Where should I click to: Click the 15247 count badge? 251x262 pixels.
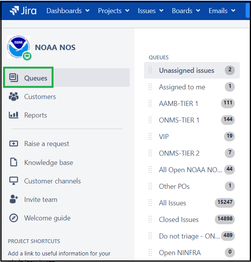coord(225,203)
